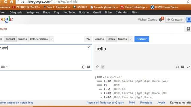This screenshot has height=107, width=191.
Task: Click the Hey! dictionary entry
Action: [107, 89]
